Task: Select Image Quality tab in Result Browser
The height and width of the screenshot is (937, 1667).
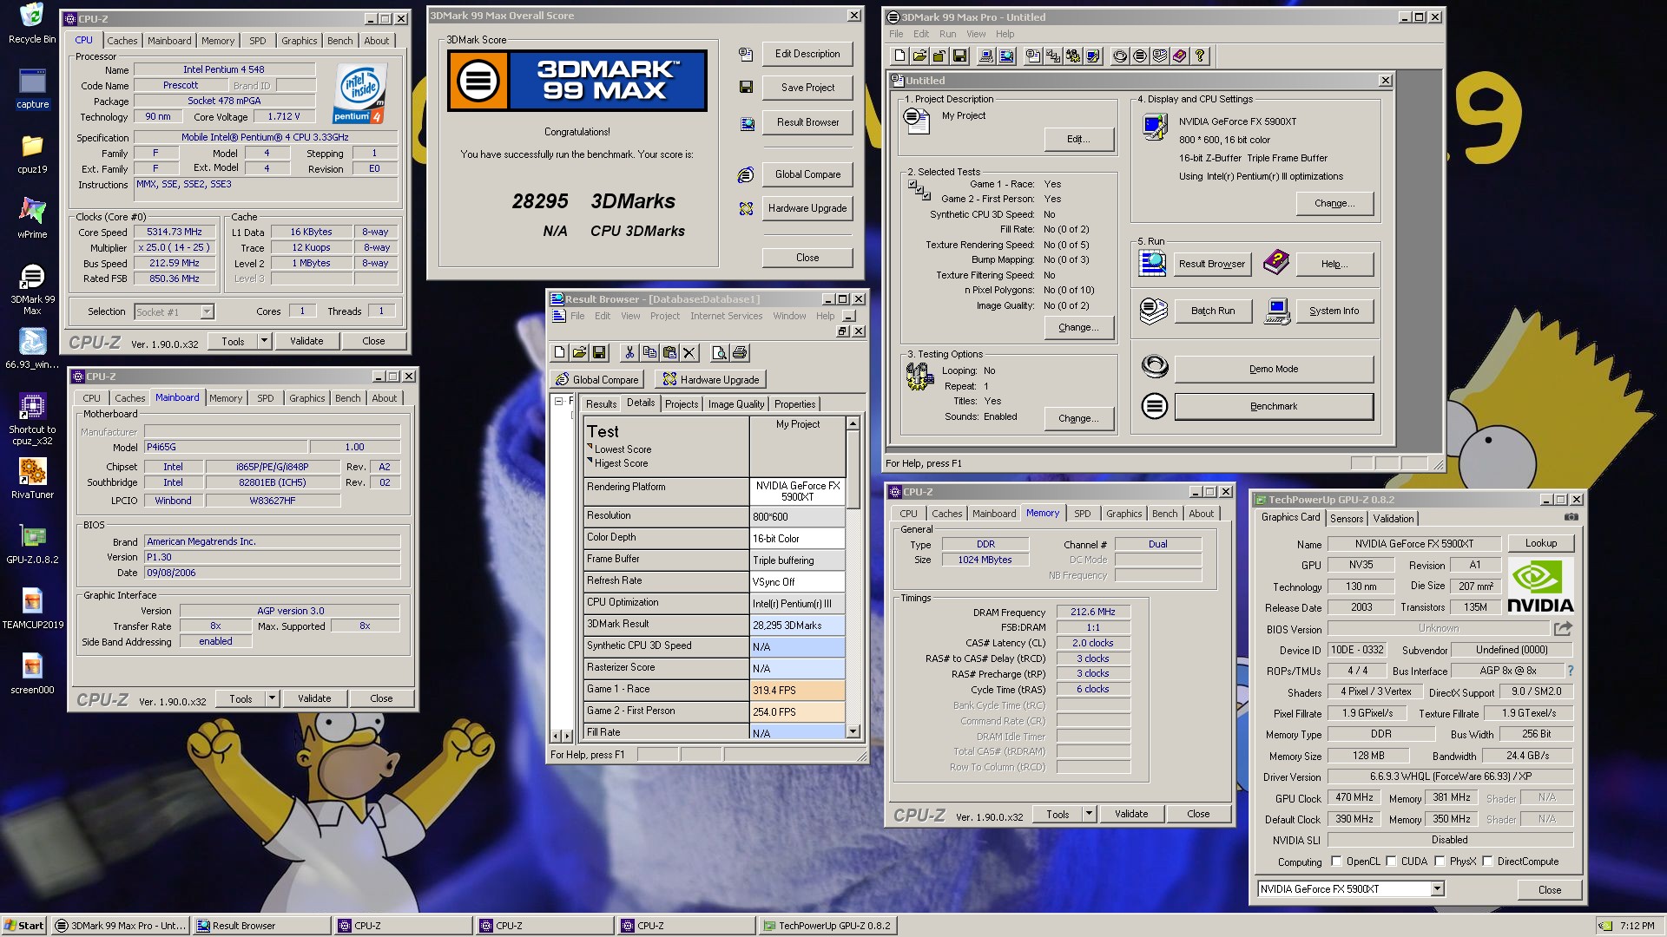Action: tap(735, 404)
